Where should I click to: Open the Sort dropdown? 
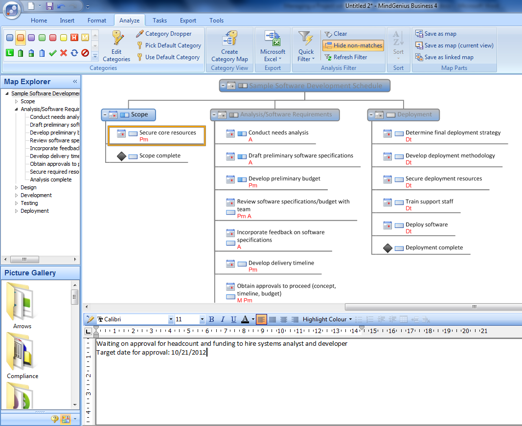(399, 45)
